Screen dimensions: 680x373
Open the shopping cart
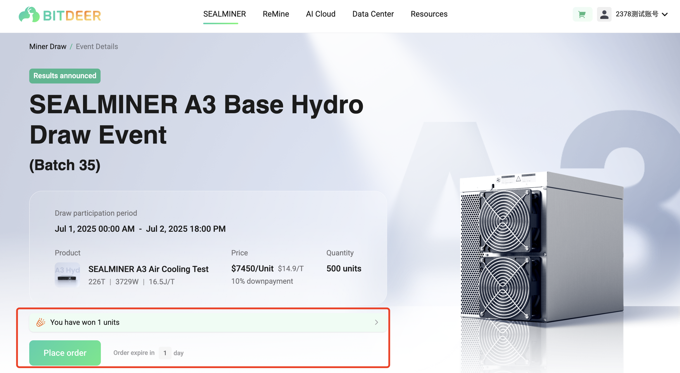pyautogui.click(x=582, y=14)
